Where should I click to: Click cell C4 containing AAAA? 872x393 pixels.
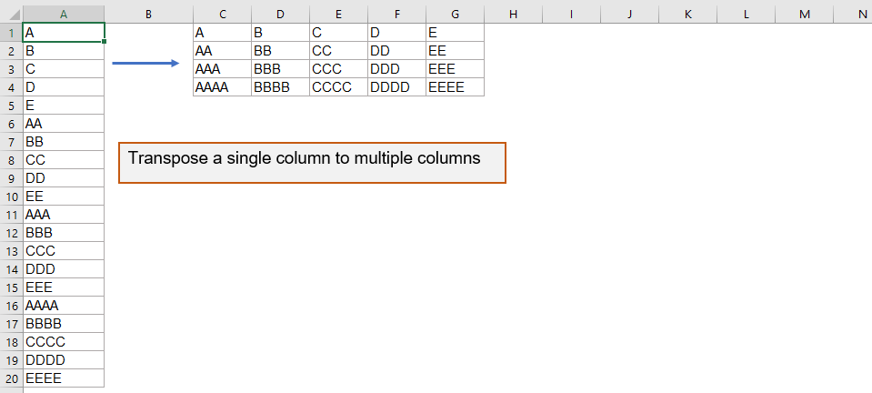coord(222,87)
